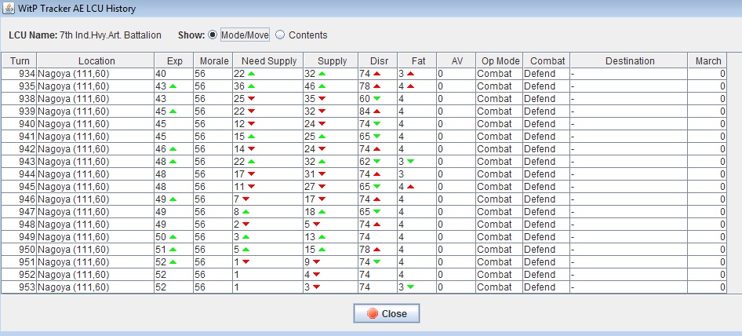Image resolution: width=742 pixels, height=336 pixels.
Task: Click the March column header
Action: pos(707,60)
